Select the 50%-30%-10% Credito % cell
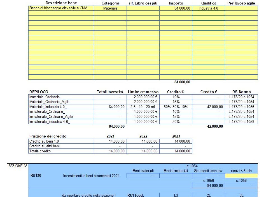 (x=176, y=107)
